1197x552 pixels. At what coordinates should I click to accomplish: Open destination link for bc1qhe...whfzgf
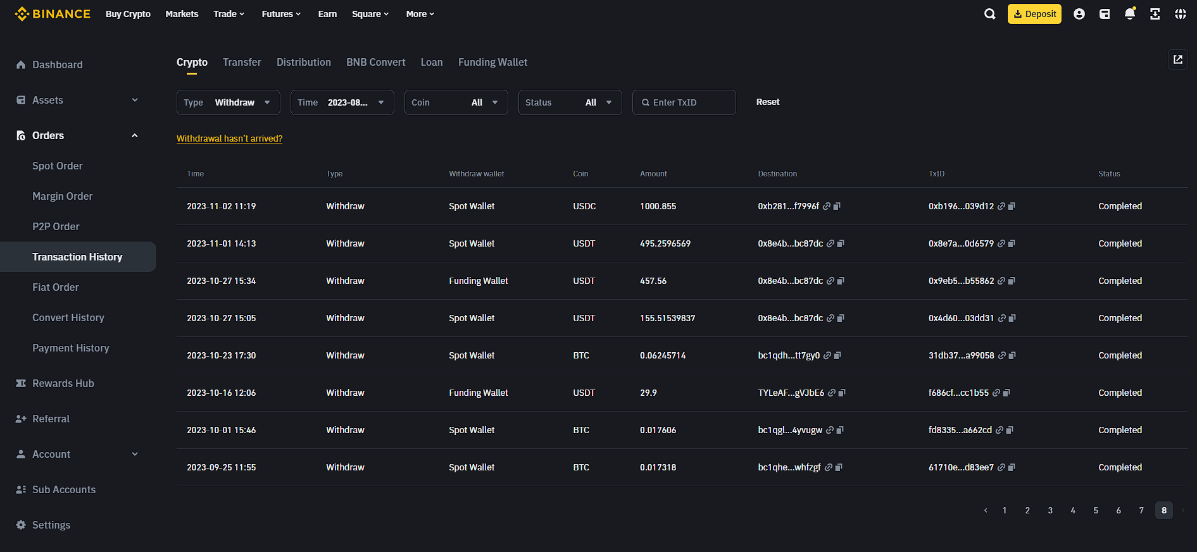point(829,467)
